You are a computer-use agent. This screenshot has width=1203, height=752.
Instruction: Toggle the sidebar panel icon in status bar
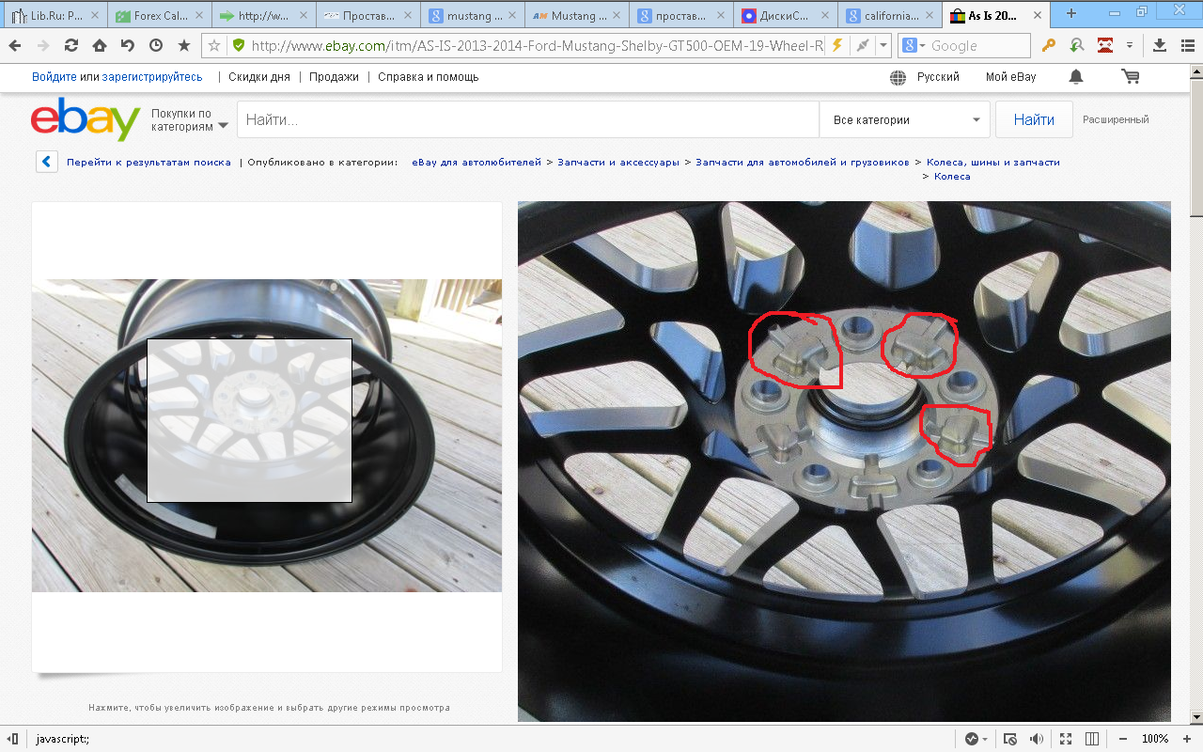pyautogui.click(x=13, y=739)
